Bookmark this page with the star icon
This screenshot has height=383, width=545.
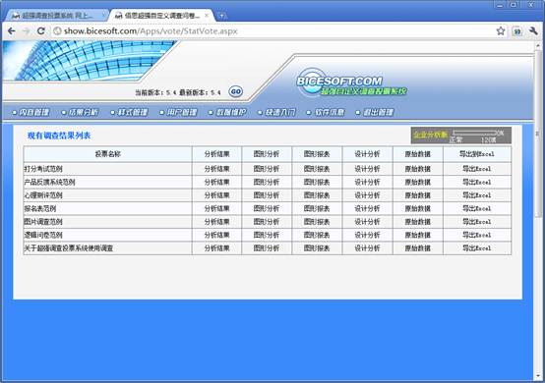[x=501, y=30]
